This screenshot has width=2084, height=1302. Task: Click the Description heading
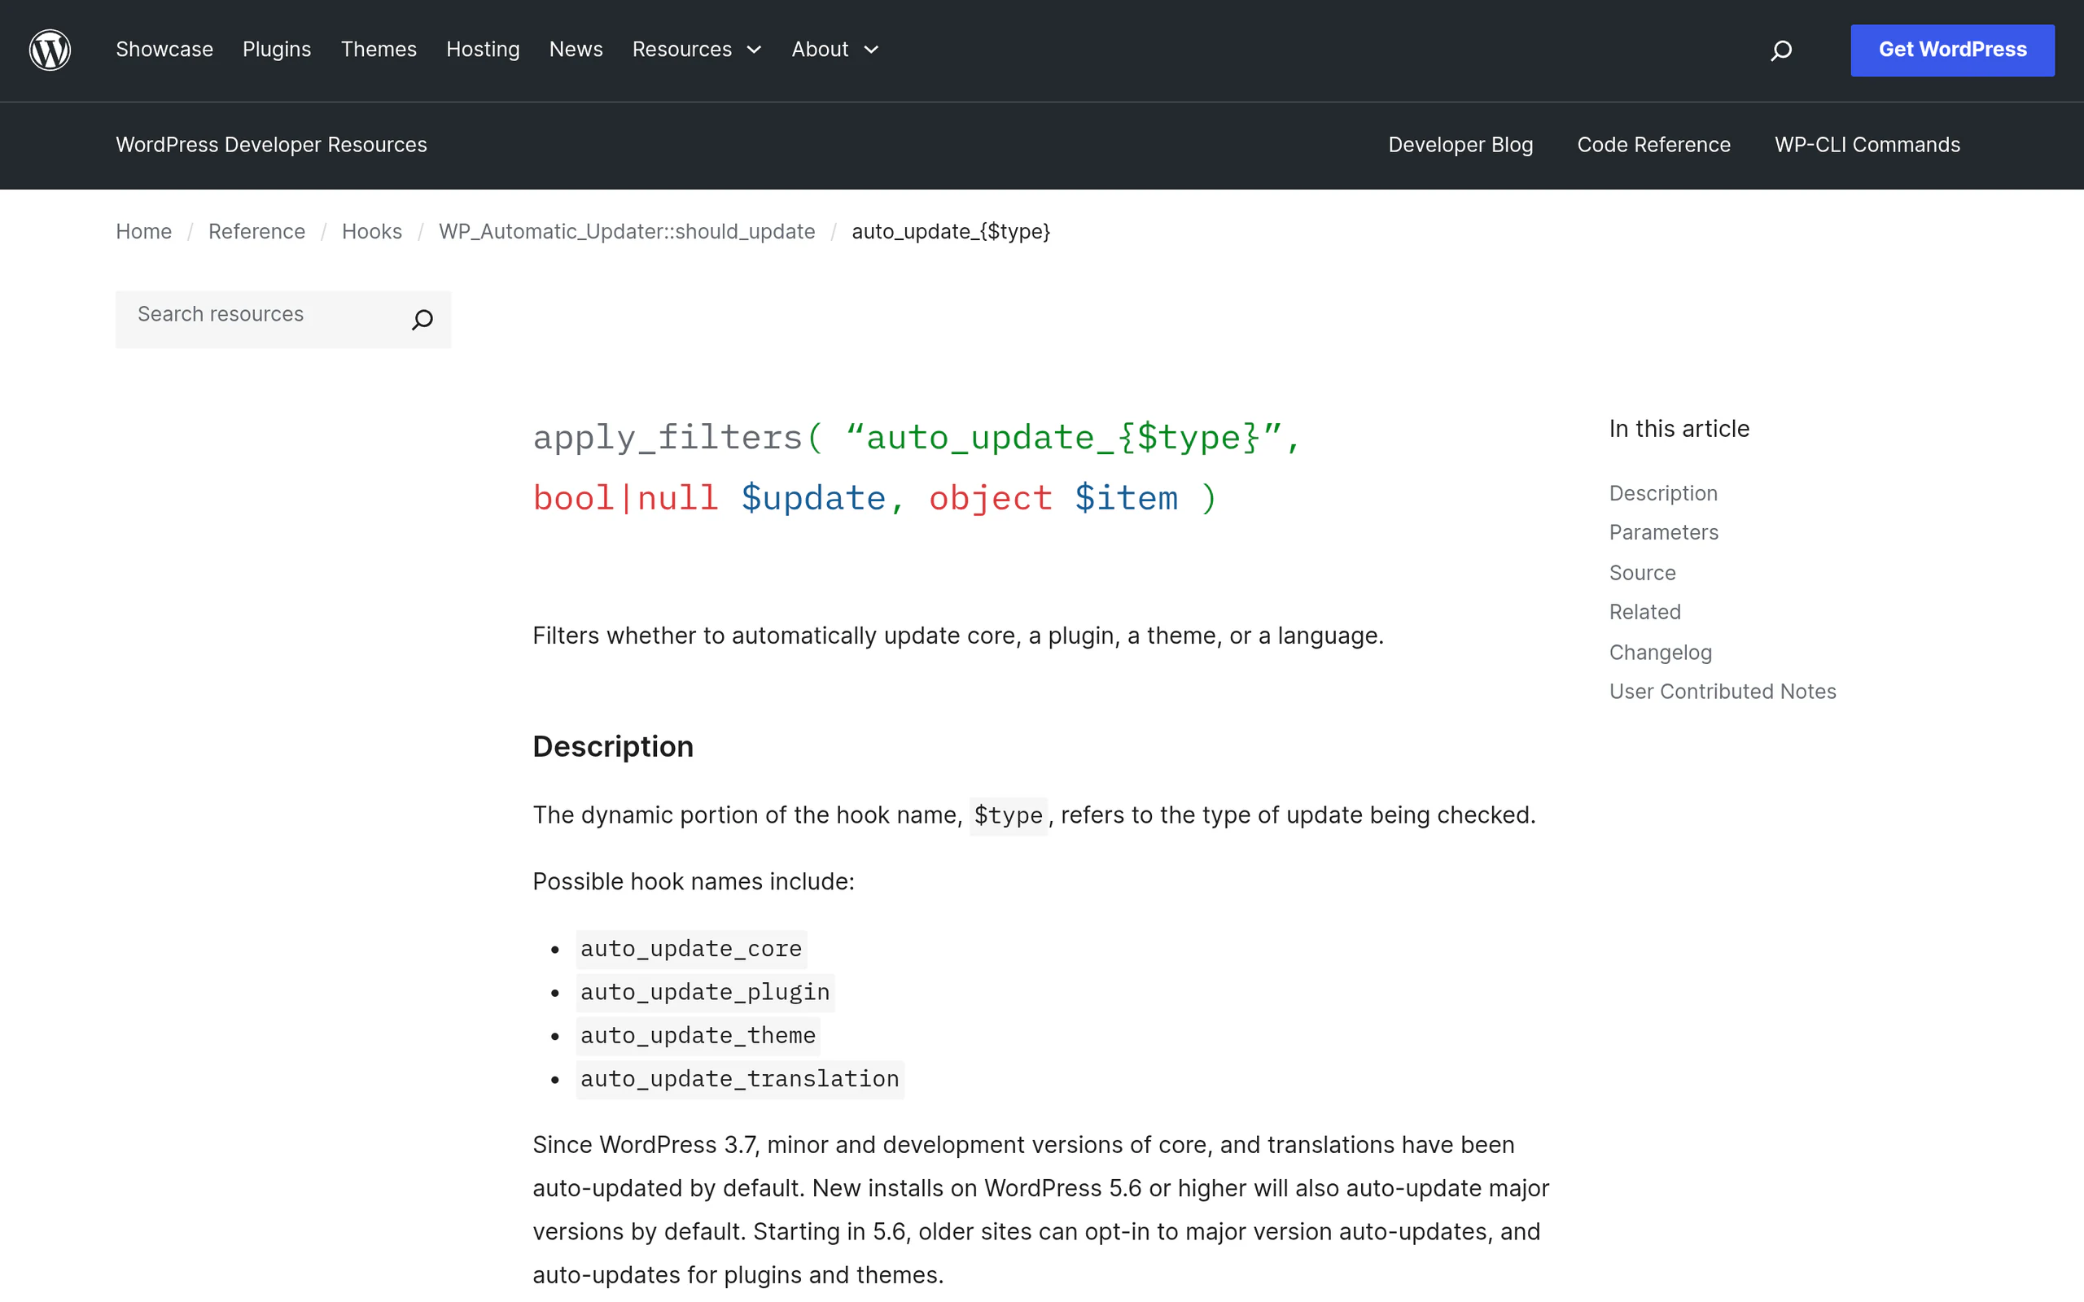[x=613, y=746]
